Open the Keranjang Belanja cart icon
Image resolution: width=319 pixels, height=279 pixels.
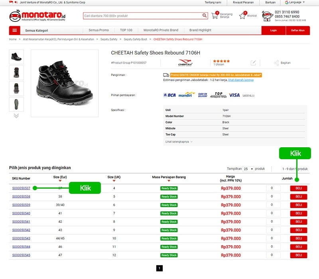[x=215, y=16]
